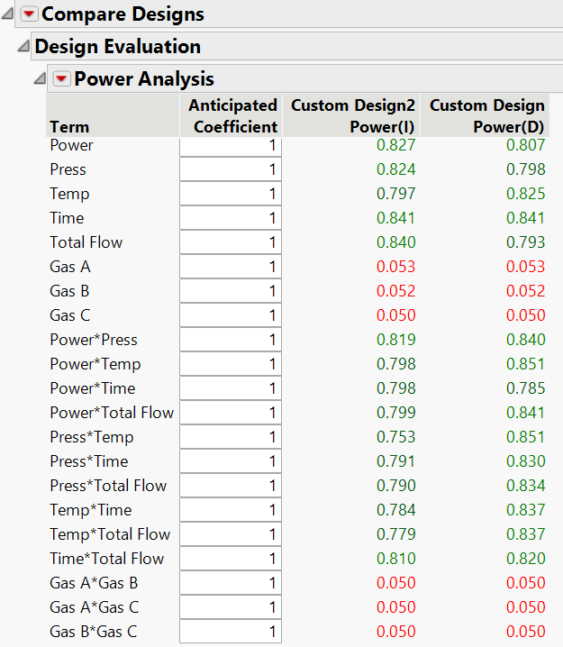The image size is (563, 647).
Task: Click the Total Flow coefficient field
Action: 231,242
